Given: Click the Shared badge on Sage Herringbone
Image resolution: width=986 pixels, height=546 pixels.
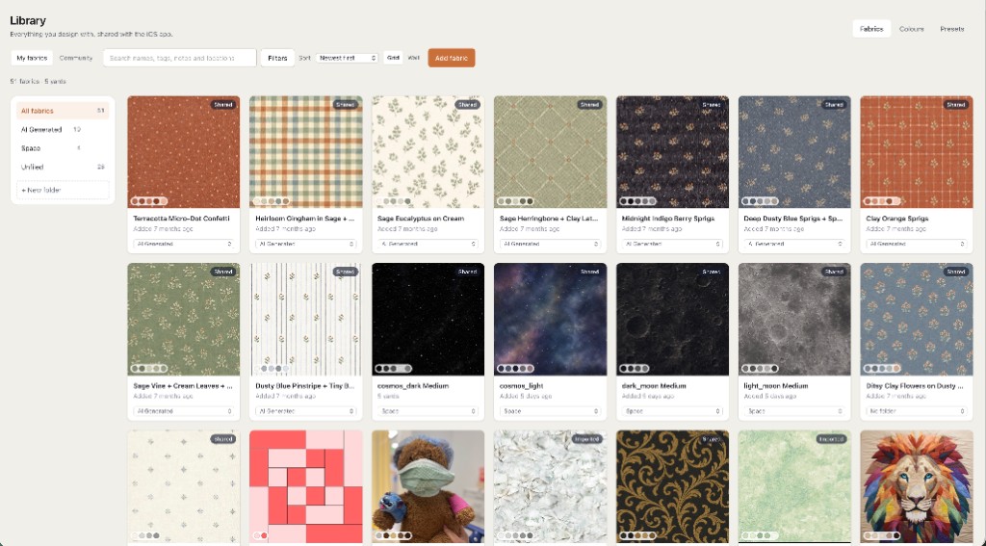Looking at the screenshot, I should coord(590,104).
